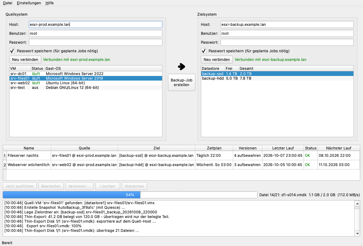The width and height of the screenshot is (363, 246).
Task: Focus the Zielsystem Host field
Action: click(287, 25)
